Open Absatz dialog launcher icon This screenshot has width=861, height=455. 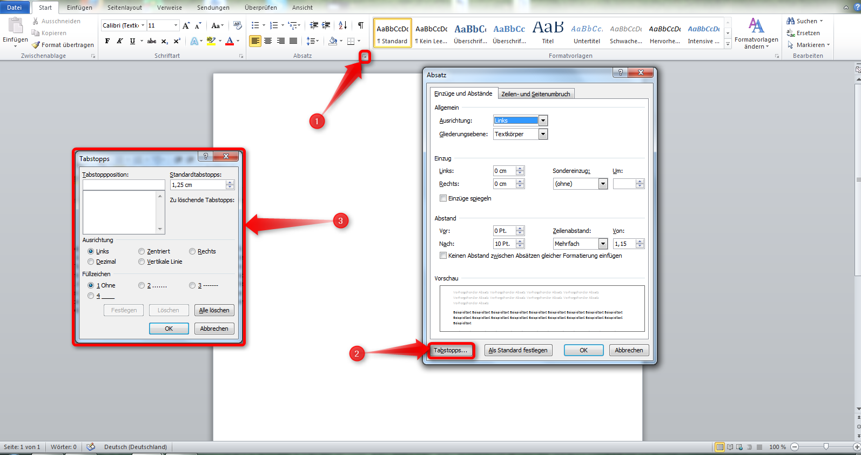click(x=365, y=56)
